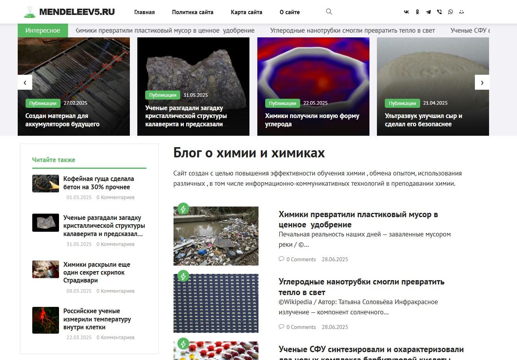Image resolution: width=517 pixels, height=360 pixels.
Task: Open the plastic waste river photo
Action: click(x=216, y=236)
